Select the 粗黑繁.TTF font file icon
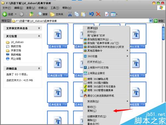Screen dimensions: 166x125 click(x=136, y=63)
